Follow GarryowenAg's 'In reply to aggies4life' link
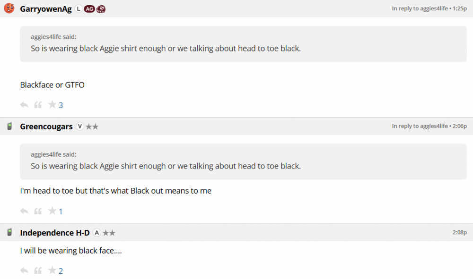Screen dimensions: 473x279 point(420,8)
